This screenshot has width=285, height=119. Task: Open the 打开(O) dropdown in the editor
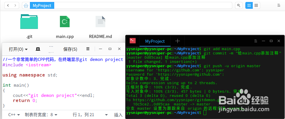pyautogui.click(x=18, y=49)
